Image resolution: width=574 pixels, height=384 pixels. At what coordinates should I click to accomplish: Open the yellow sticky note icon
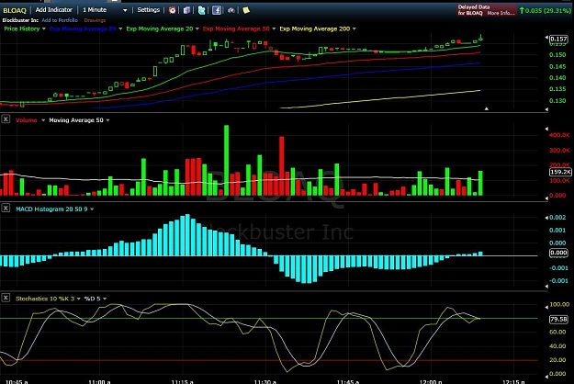click(246, 10)
